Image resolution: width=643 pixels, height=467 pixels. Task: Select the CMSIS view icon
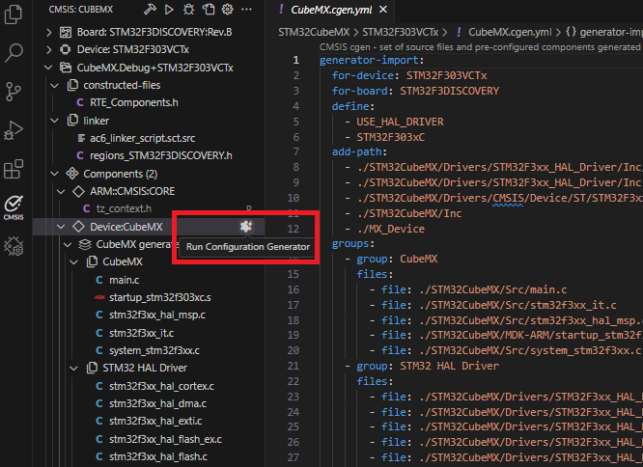point(14,207)
